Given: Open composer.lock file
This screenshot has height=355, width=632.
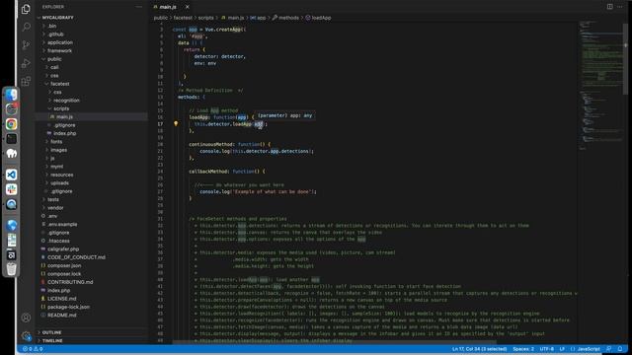Looking at the screenshot, I should coord(64,274).
